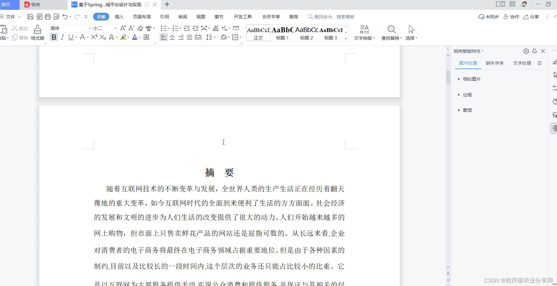This screenshot has width=557, height=286.
Task: Apply the 标题 2 style
Action: 306,33
